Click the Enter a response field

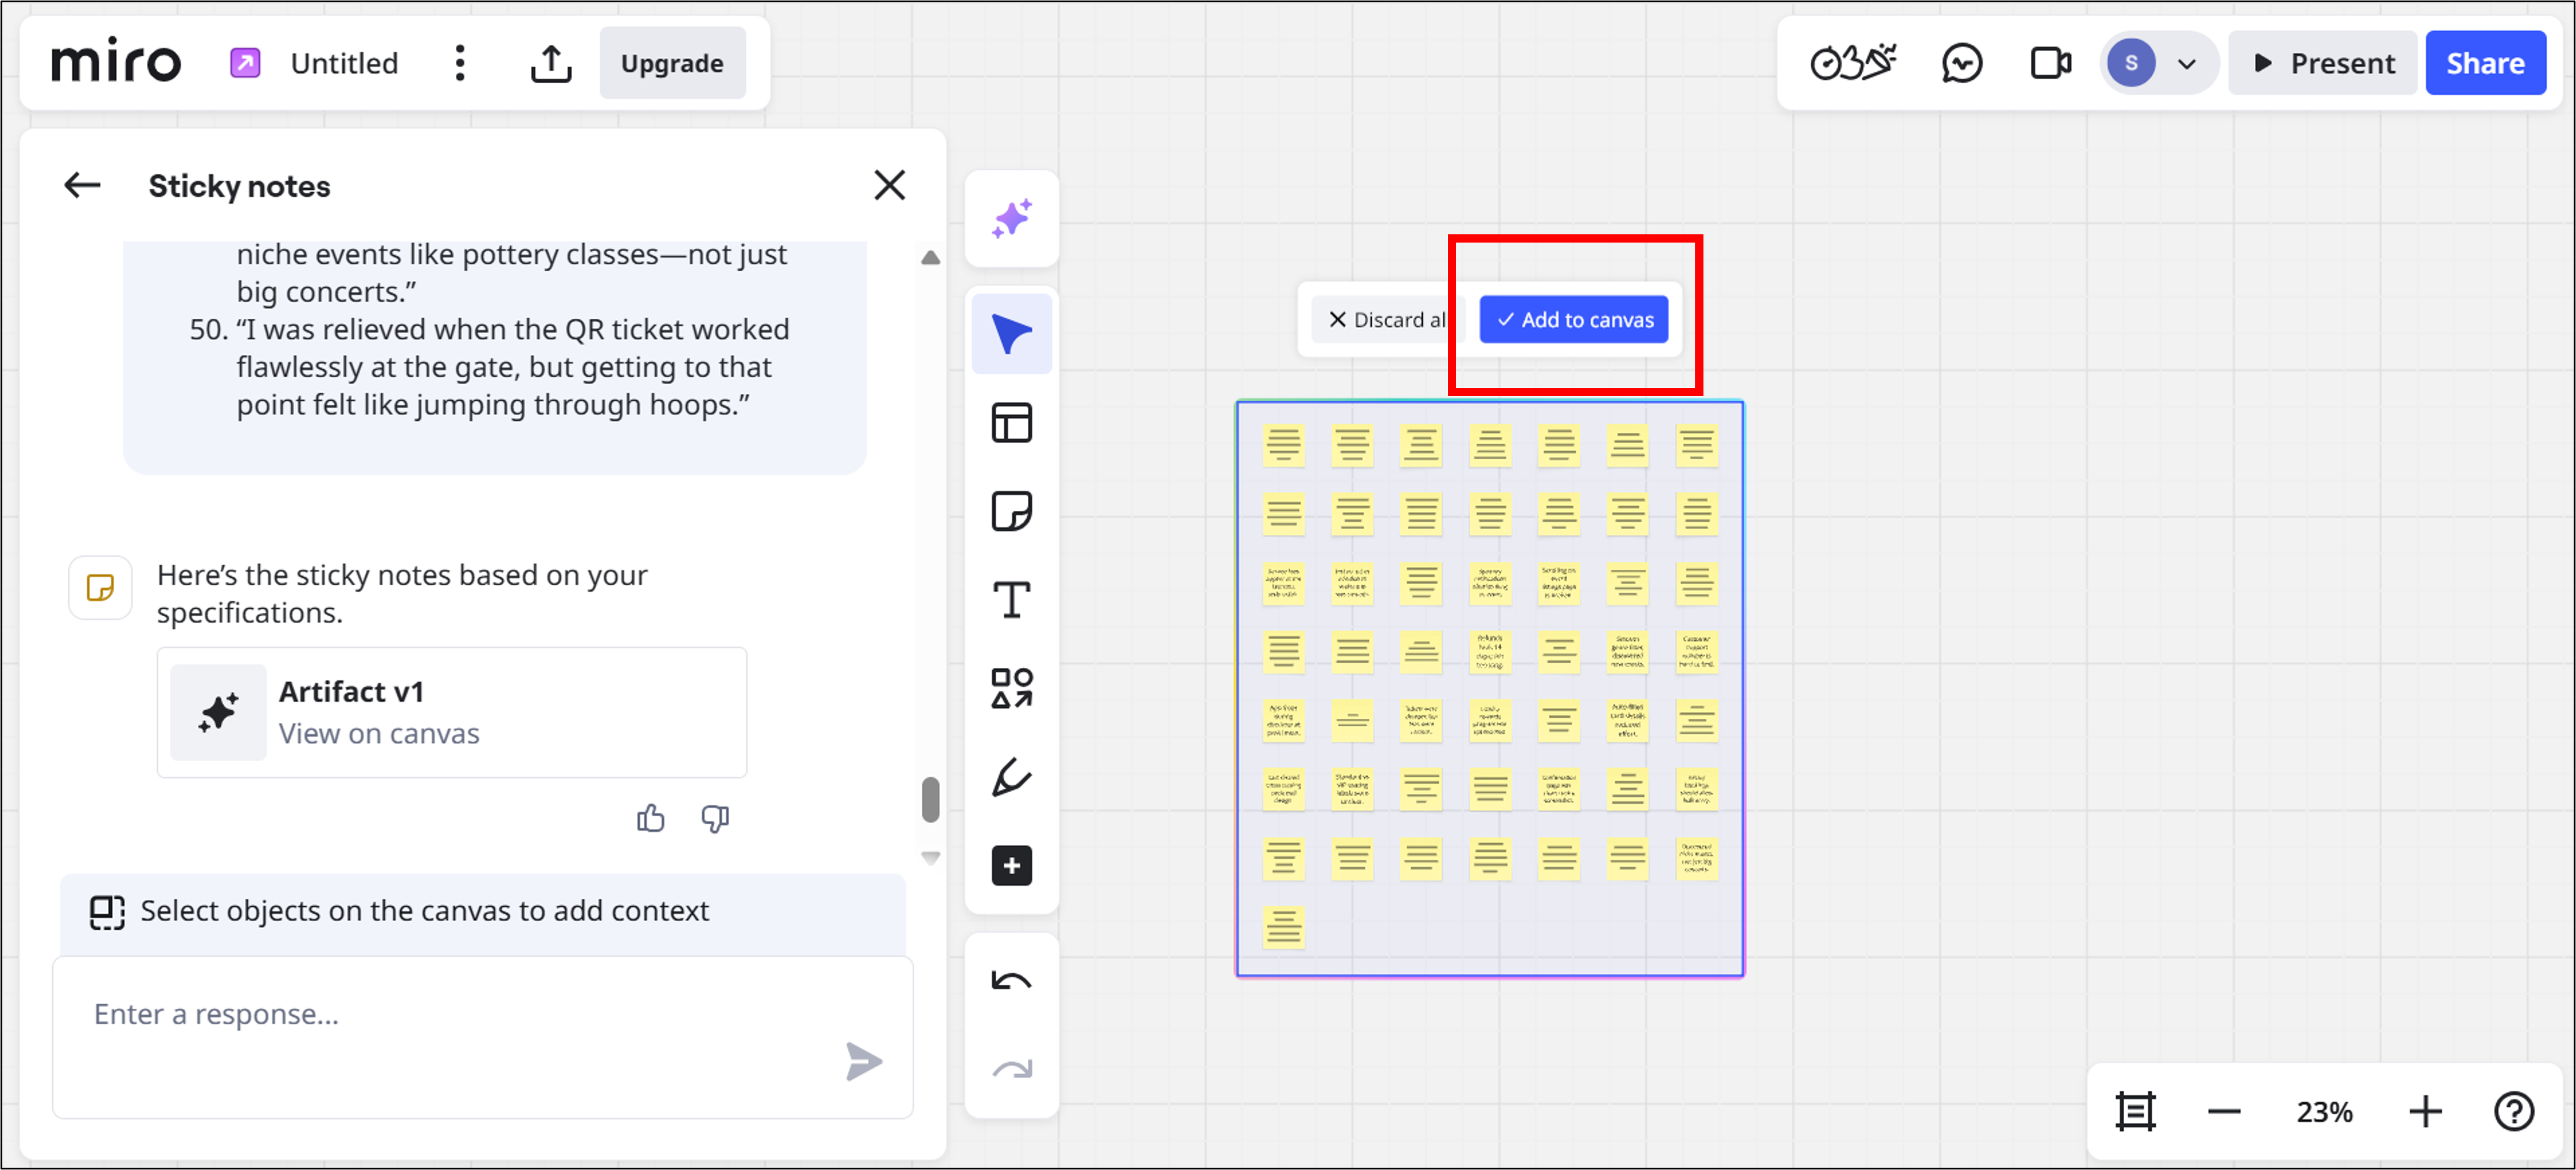pos(482,1036)
